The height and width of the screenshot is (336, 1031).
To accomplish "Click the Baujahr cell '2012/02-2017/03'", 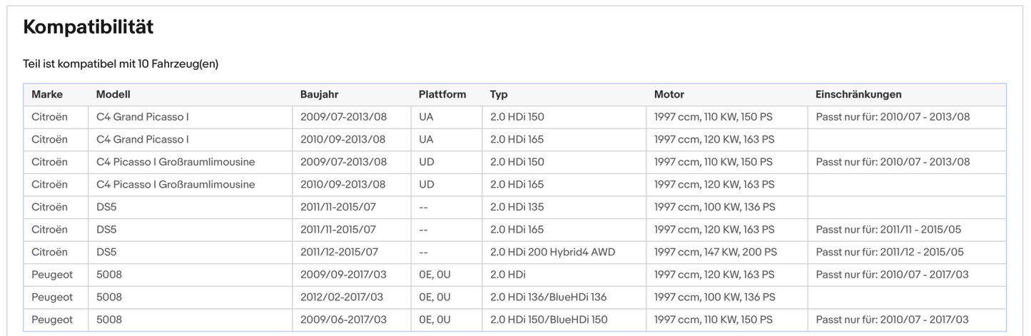I will 342,297.
